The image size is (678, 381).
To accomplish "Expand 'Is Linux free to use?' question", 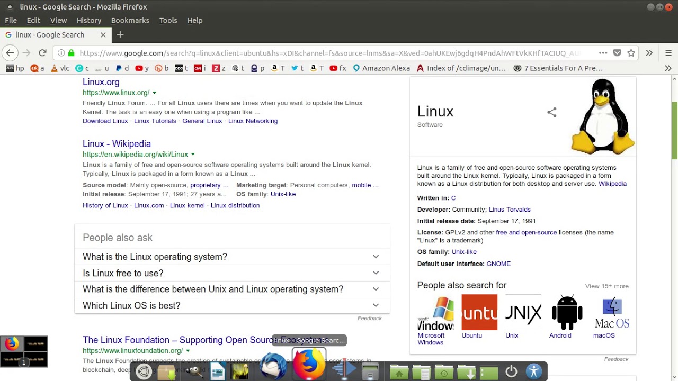I will click(x=232, y=273).
